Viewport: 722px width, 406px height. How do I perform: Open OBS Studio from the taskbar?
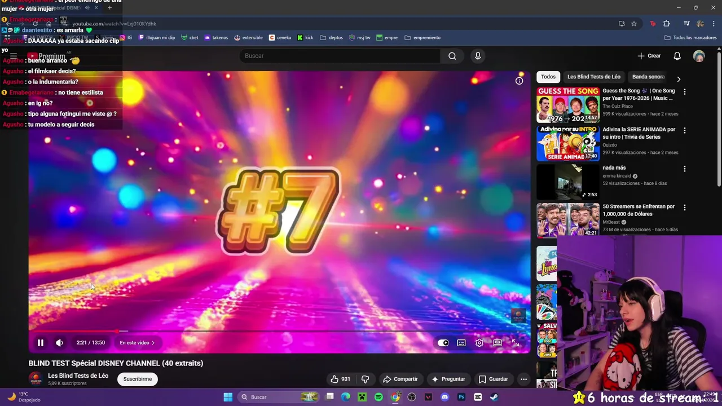coord(412,397)
